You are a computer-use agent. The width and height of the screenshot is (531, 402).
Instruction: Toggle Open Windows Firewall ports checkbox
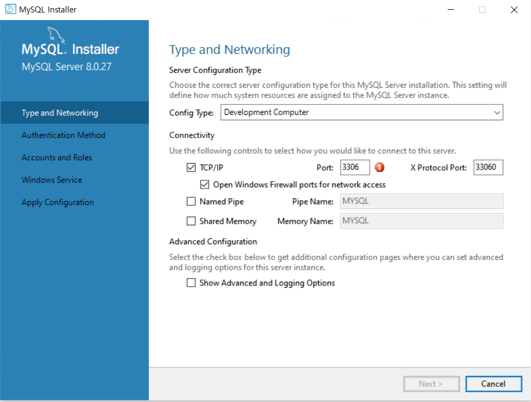[x=205, y=184]
